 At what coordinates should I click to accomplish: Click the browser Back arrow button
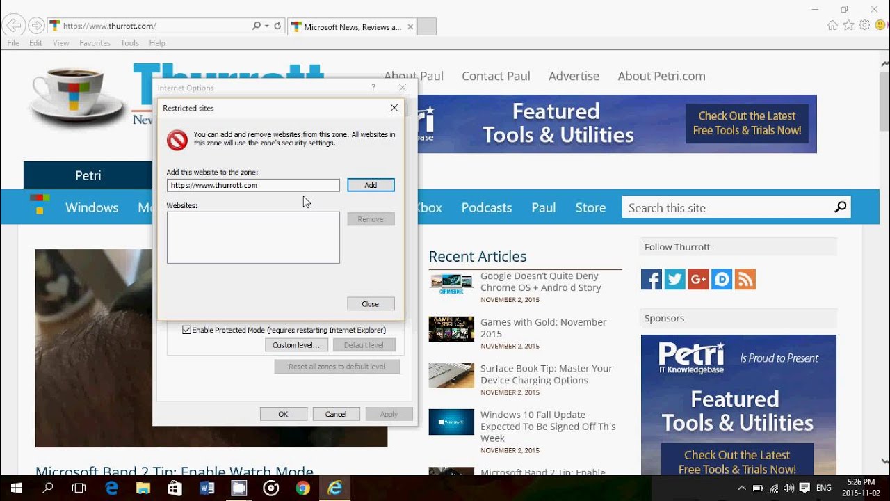tap(13, 26)
